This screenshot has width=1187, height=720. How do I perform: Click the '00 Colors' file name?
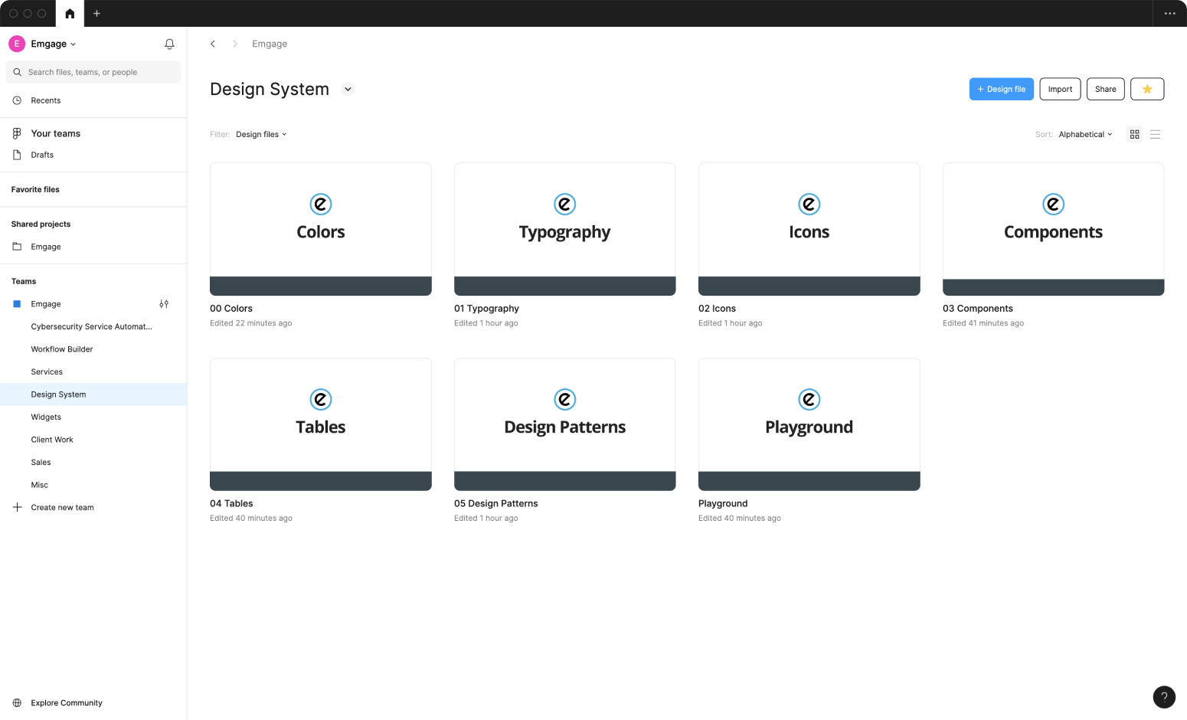[x=231, y=309]
